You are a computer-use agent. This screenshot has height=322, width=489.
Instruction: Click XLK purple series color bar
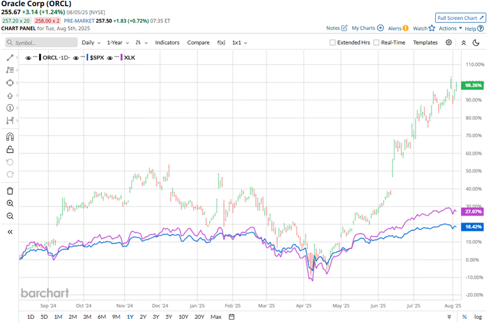point(122,58)
